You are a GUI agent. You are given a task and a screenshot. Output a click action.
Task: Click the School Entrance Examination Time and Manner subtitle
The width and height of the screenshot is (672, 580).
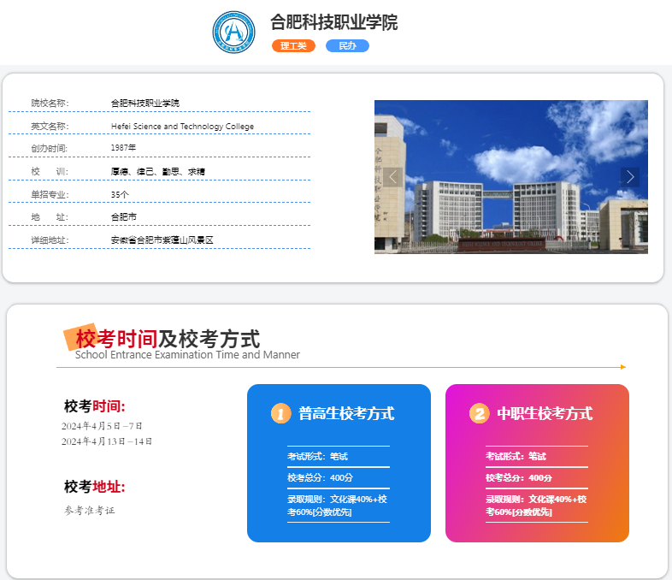point(187,355)
